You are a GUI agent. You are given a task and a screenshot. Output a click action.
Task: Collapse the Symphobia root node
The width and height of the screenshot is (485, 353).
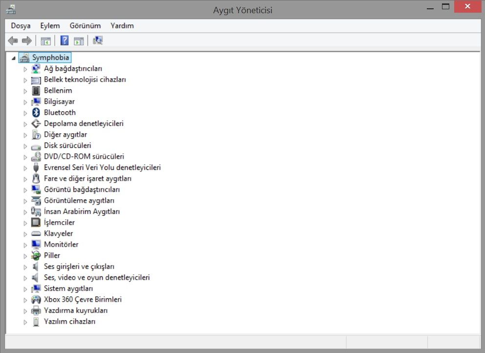(13, 58)
